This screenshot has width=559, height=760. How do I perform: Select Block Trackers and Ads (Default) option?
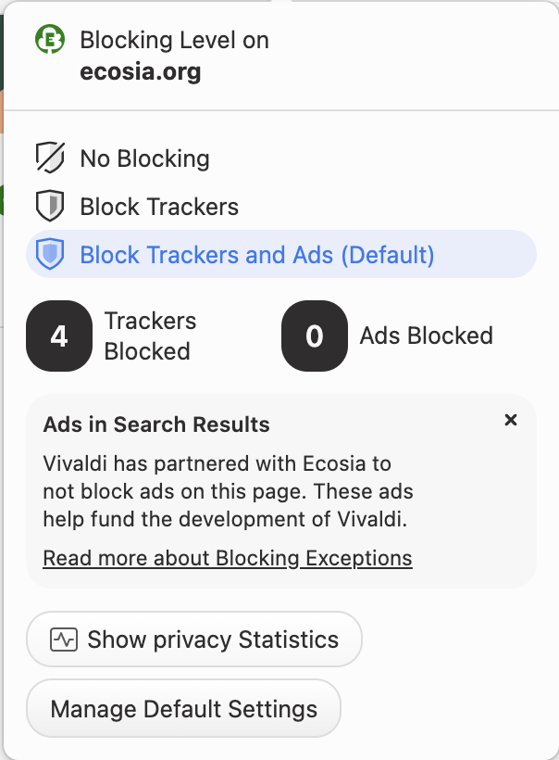[257, 254]
